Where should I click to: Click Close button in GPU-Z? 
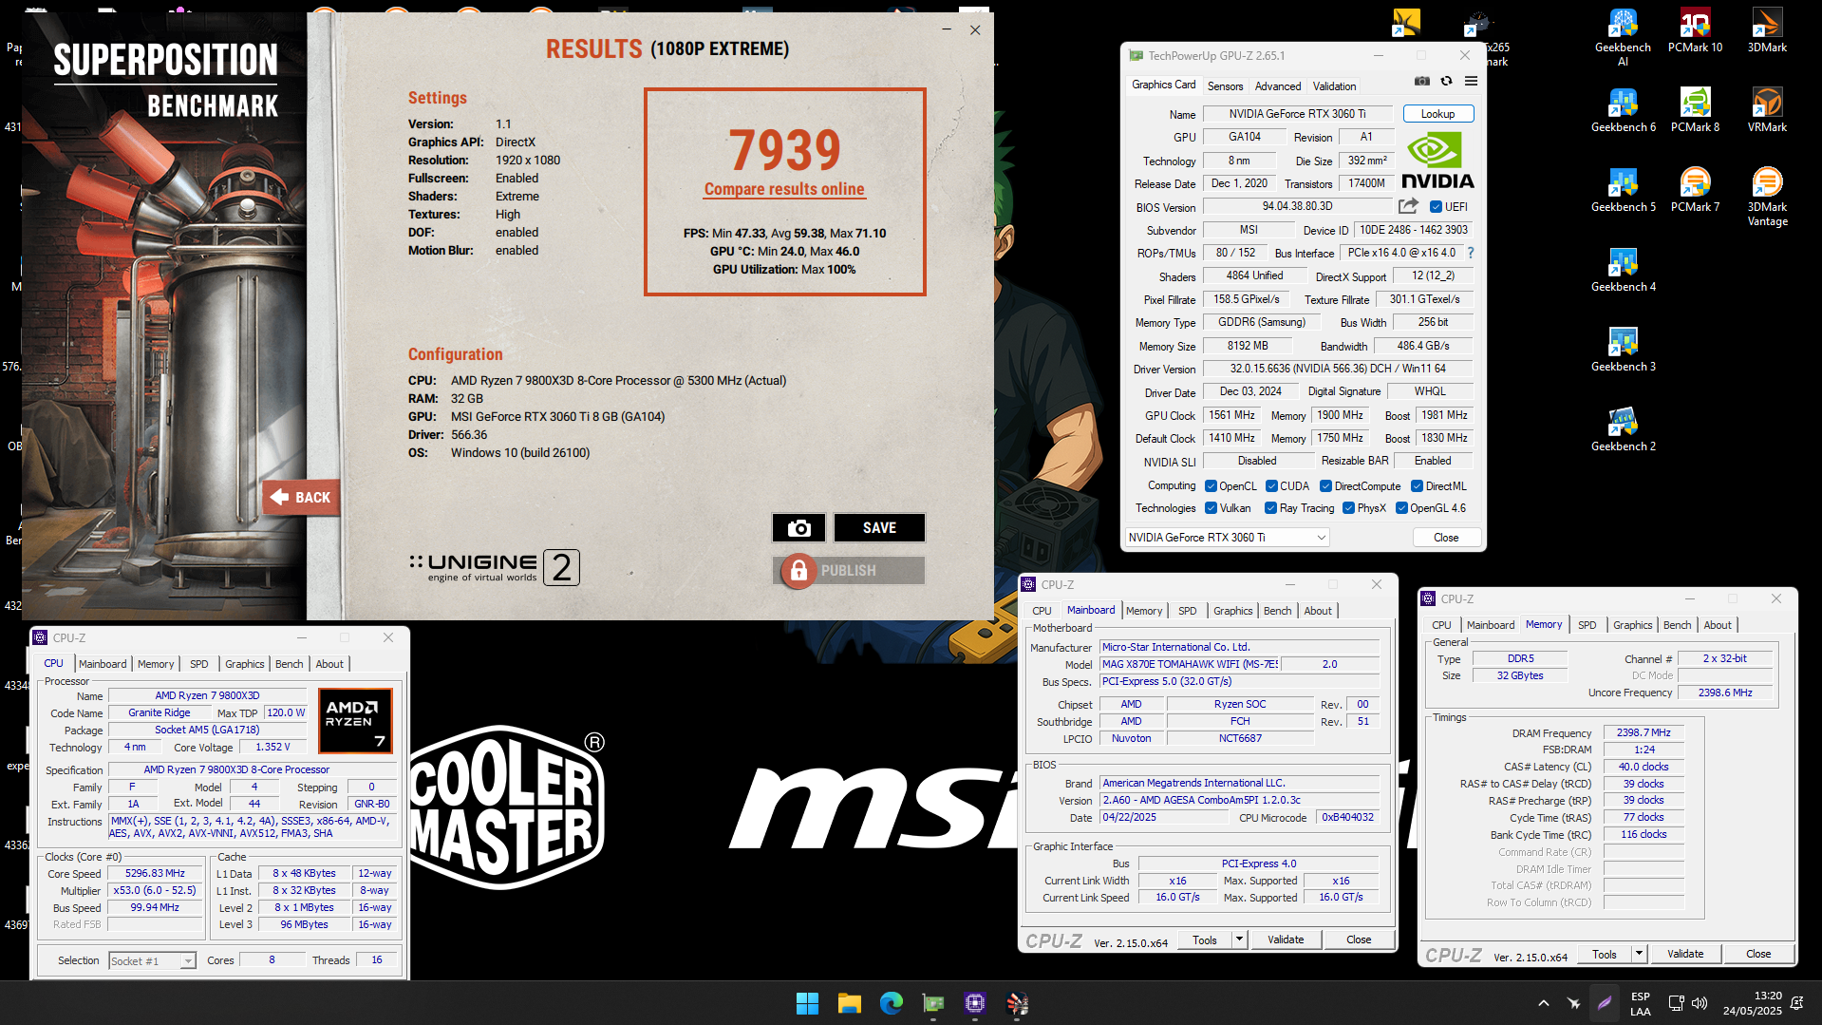point(1446,538)
